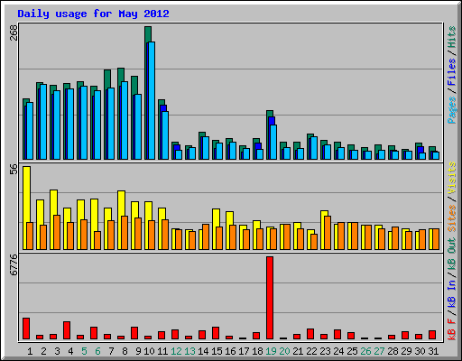Click the chart title 'Daily usage for May 2012'

[93, 14]
